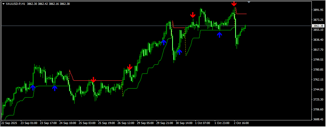Screen dimensions: 326x127
Task: Click the red down arrow near 26 Sep 12:00
Action: coord(130,67)
